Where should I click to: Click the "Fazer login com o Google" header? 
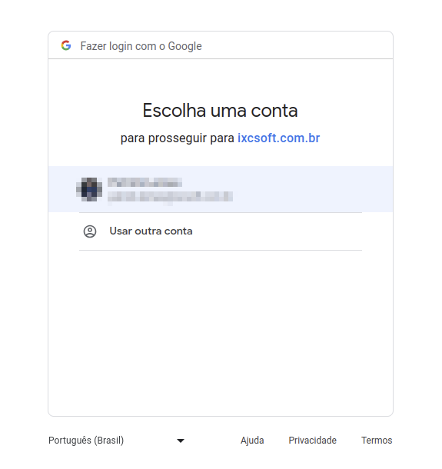(x=221, y=45)
